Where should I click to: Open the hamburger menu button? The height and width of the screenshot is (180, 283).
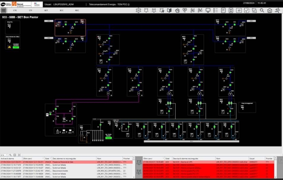coord(4,11)
